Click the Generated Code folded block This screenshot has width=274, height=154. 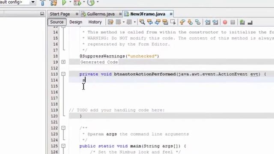point(99,62)
